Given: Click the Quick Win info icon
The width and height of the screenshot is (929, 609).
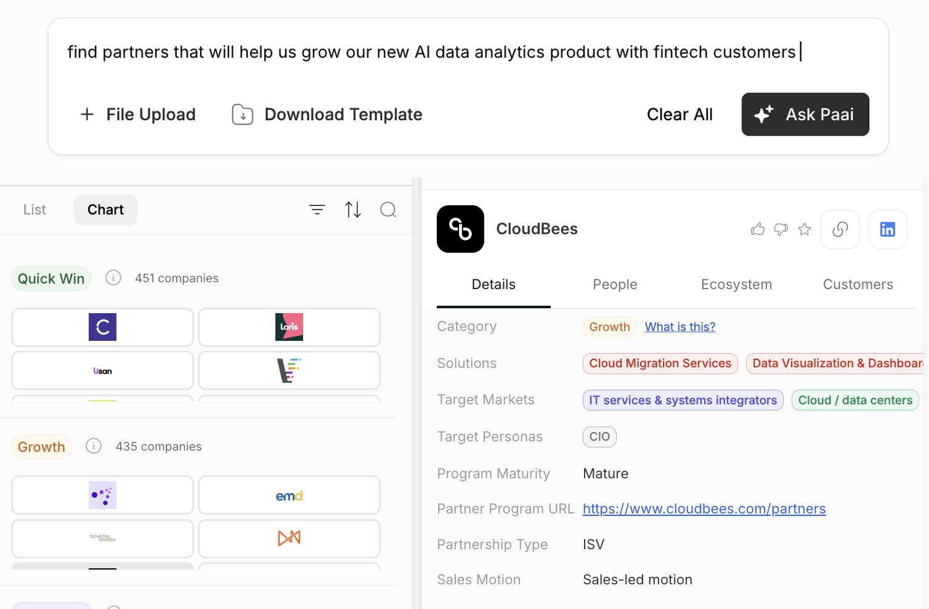Looking at the screenshot, I should coord(113,278).
